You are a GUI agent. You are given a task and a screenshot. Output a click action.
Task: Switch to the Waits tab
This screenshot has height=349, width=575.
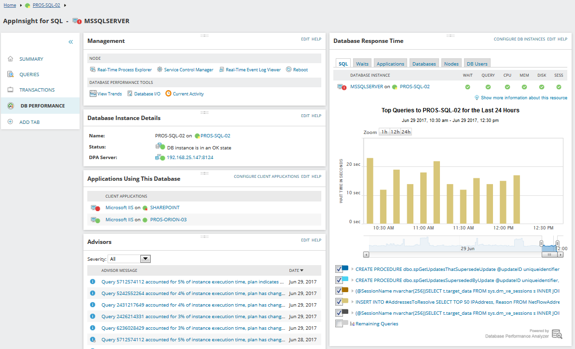point(362,64)
